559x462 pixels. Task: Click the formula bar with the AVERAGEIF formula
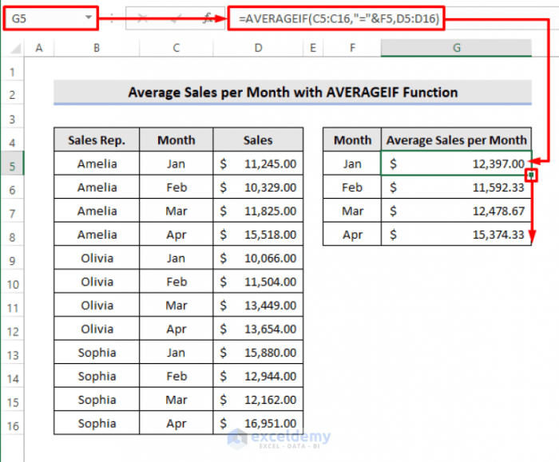pyautogui.click(x=336, y=18)
